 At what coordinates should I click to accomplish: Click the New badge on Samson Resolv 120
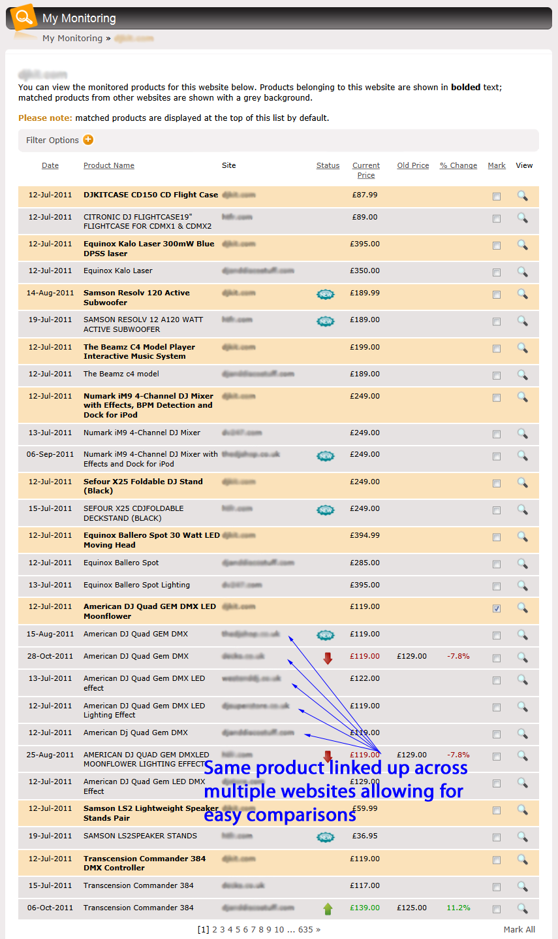(x=326, y=294)
